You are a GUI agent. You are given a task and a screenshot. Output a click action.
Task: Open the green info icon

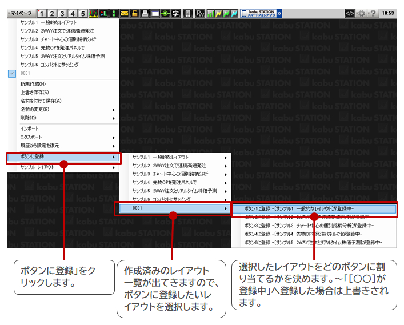click(x=114, y=13)
